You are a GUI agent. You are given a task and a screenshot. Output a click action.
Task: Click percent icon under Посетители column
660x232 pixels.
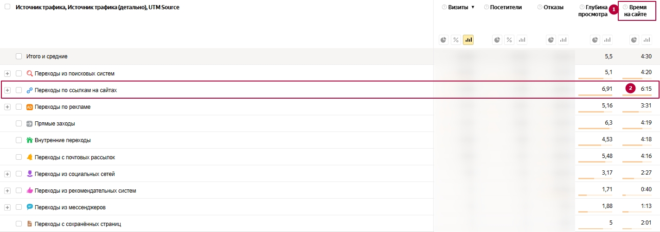[509, 40]
